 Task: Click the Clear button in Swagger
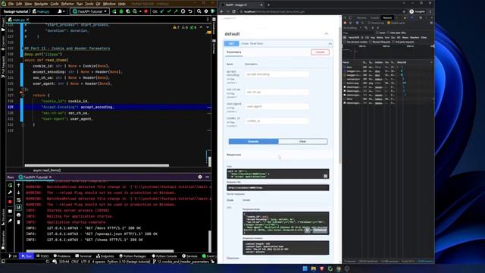click(x=302, y=142)
